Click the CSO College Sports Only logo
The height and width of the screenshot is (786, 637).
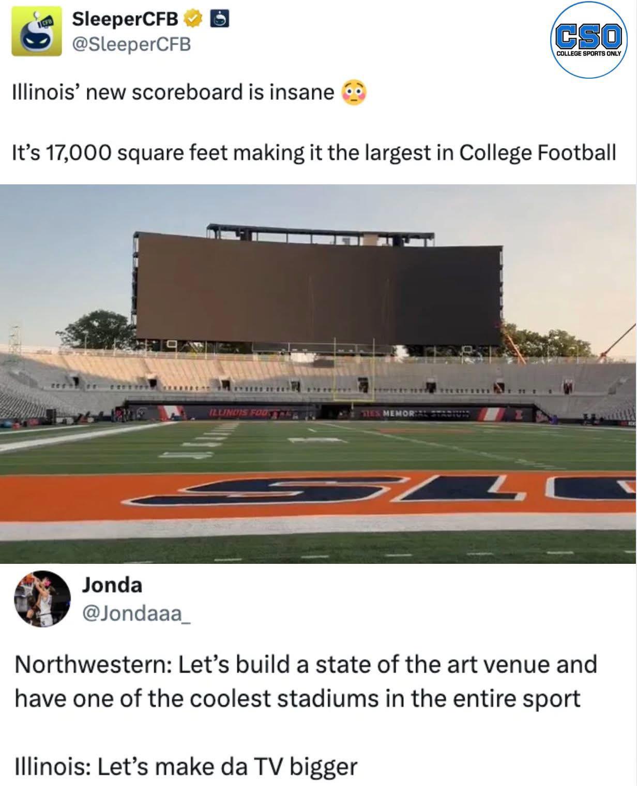coord(589,40)
